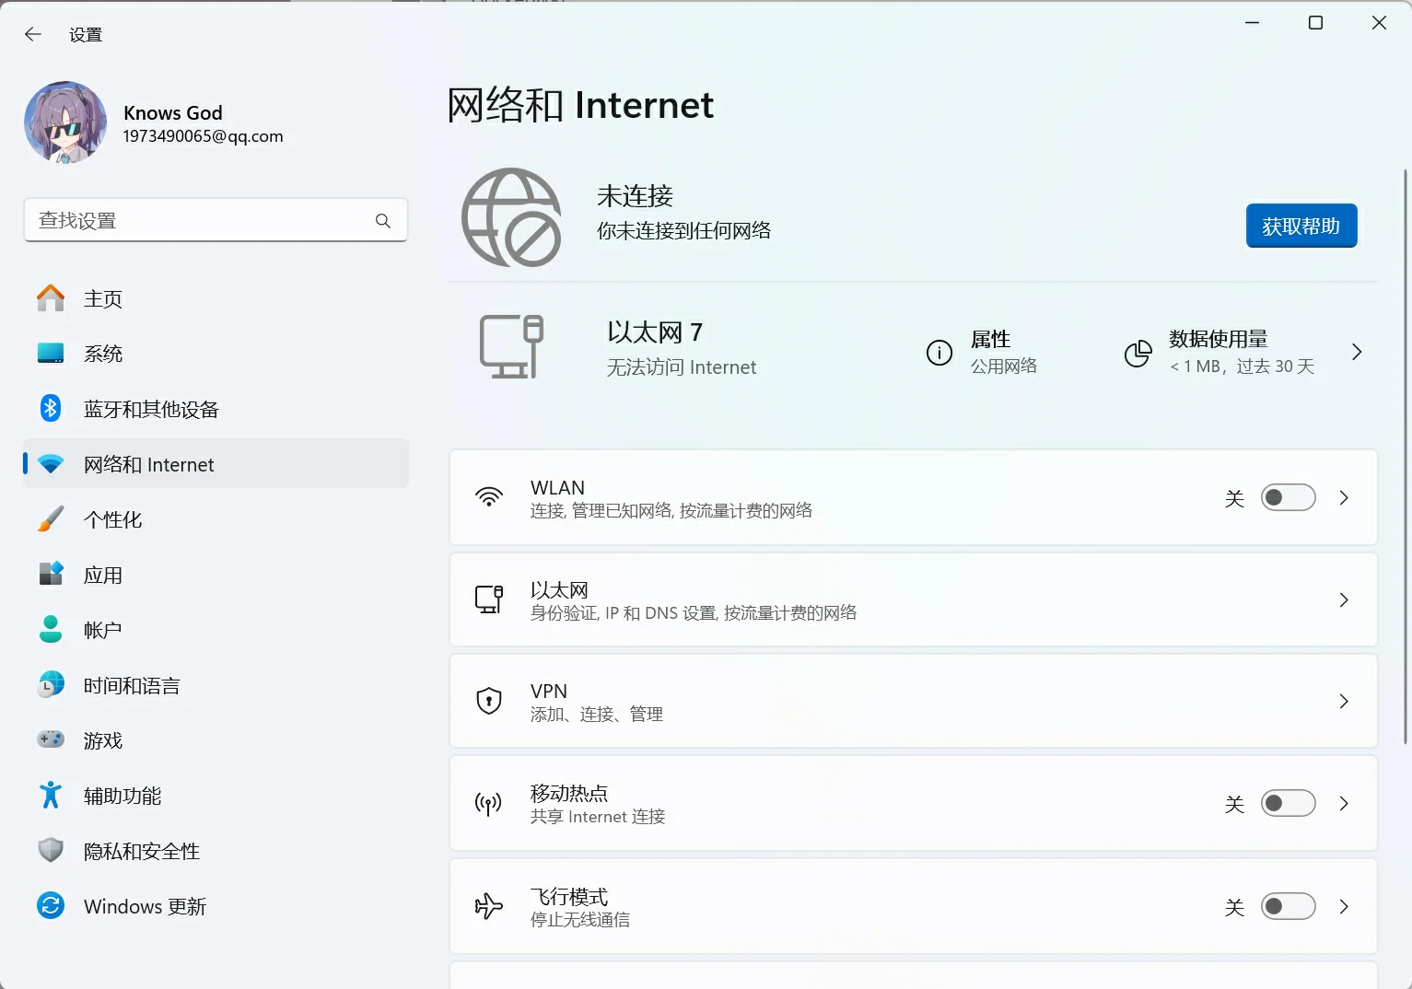Click the 数据使用量 pie chart icon
The height and width of the screenshot is (989, 1412).
(1138, 353)
